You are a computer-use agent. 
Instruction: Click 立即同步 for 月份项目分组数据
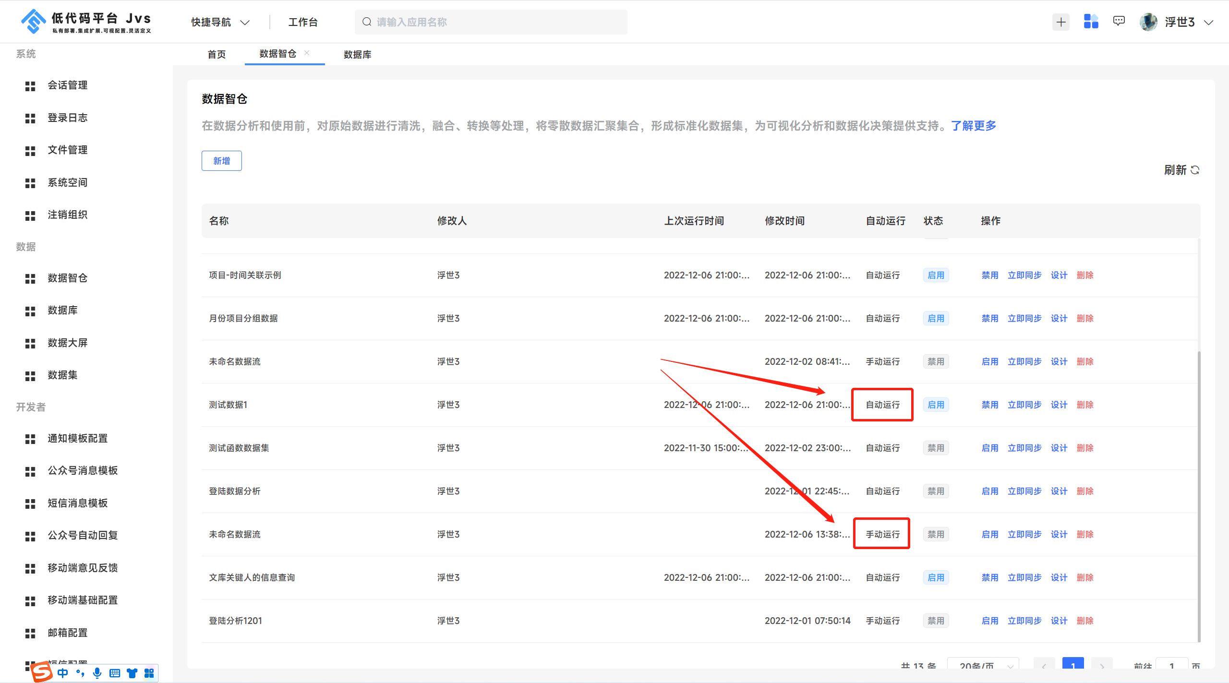click(1024, 318)
